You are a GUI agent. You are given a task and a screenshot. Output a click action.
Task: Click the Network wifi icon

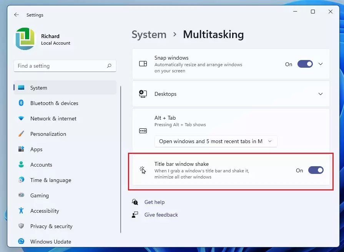21,118
